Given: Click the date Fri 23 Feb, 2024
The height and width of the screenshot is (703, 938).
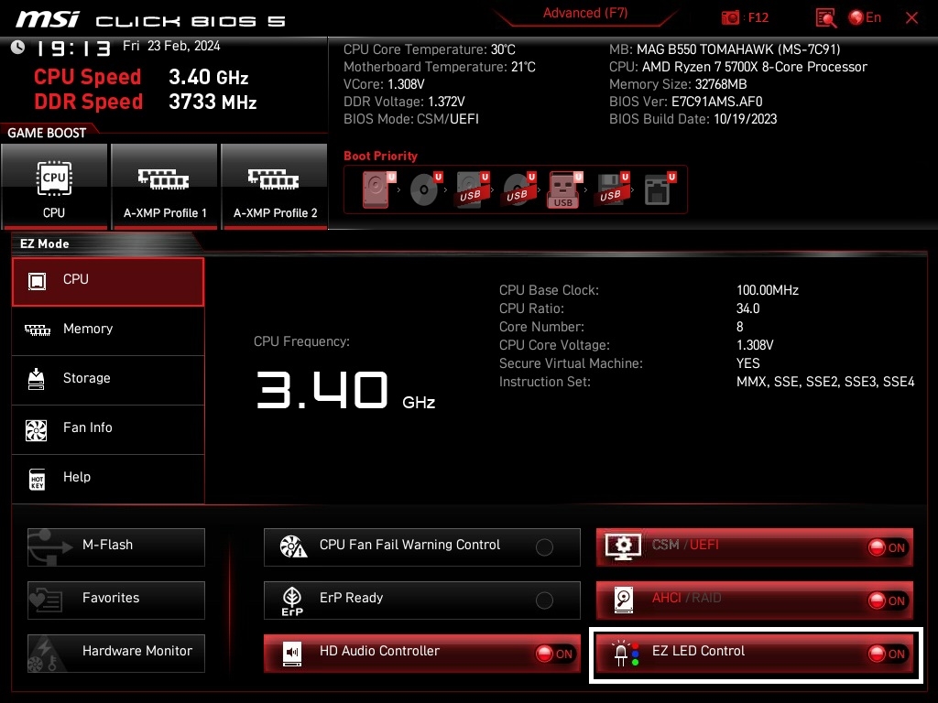Looking at the screenshot, I should click(171, 46).
